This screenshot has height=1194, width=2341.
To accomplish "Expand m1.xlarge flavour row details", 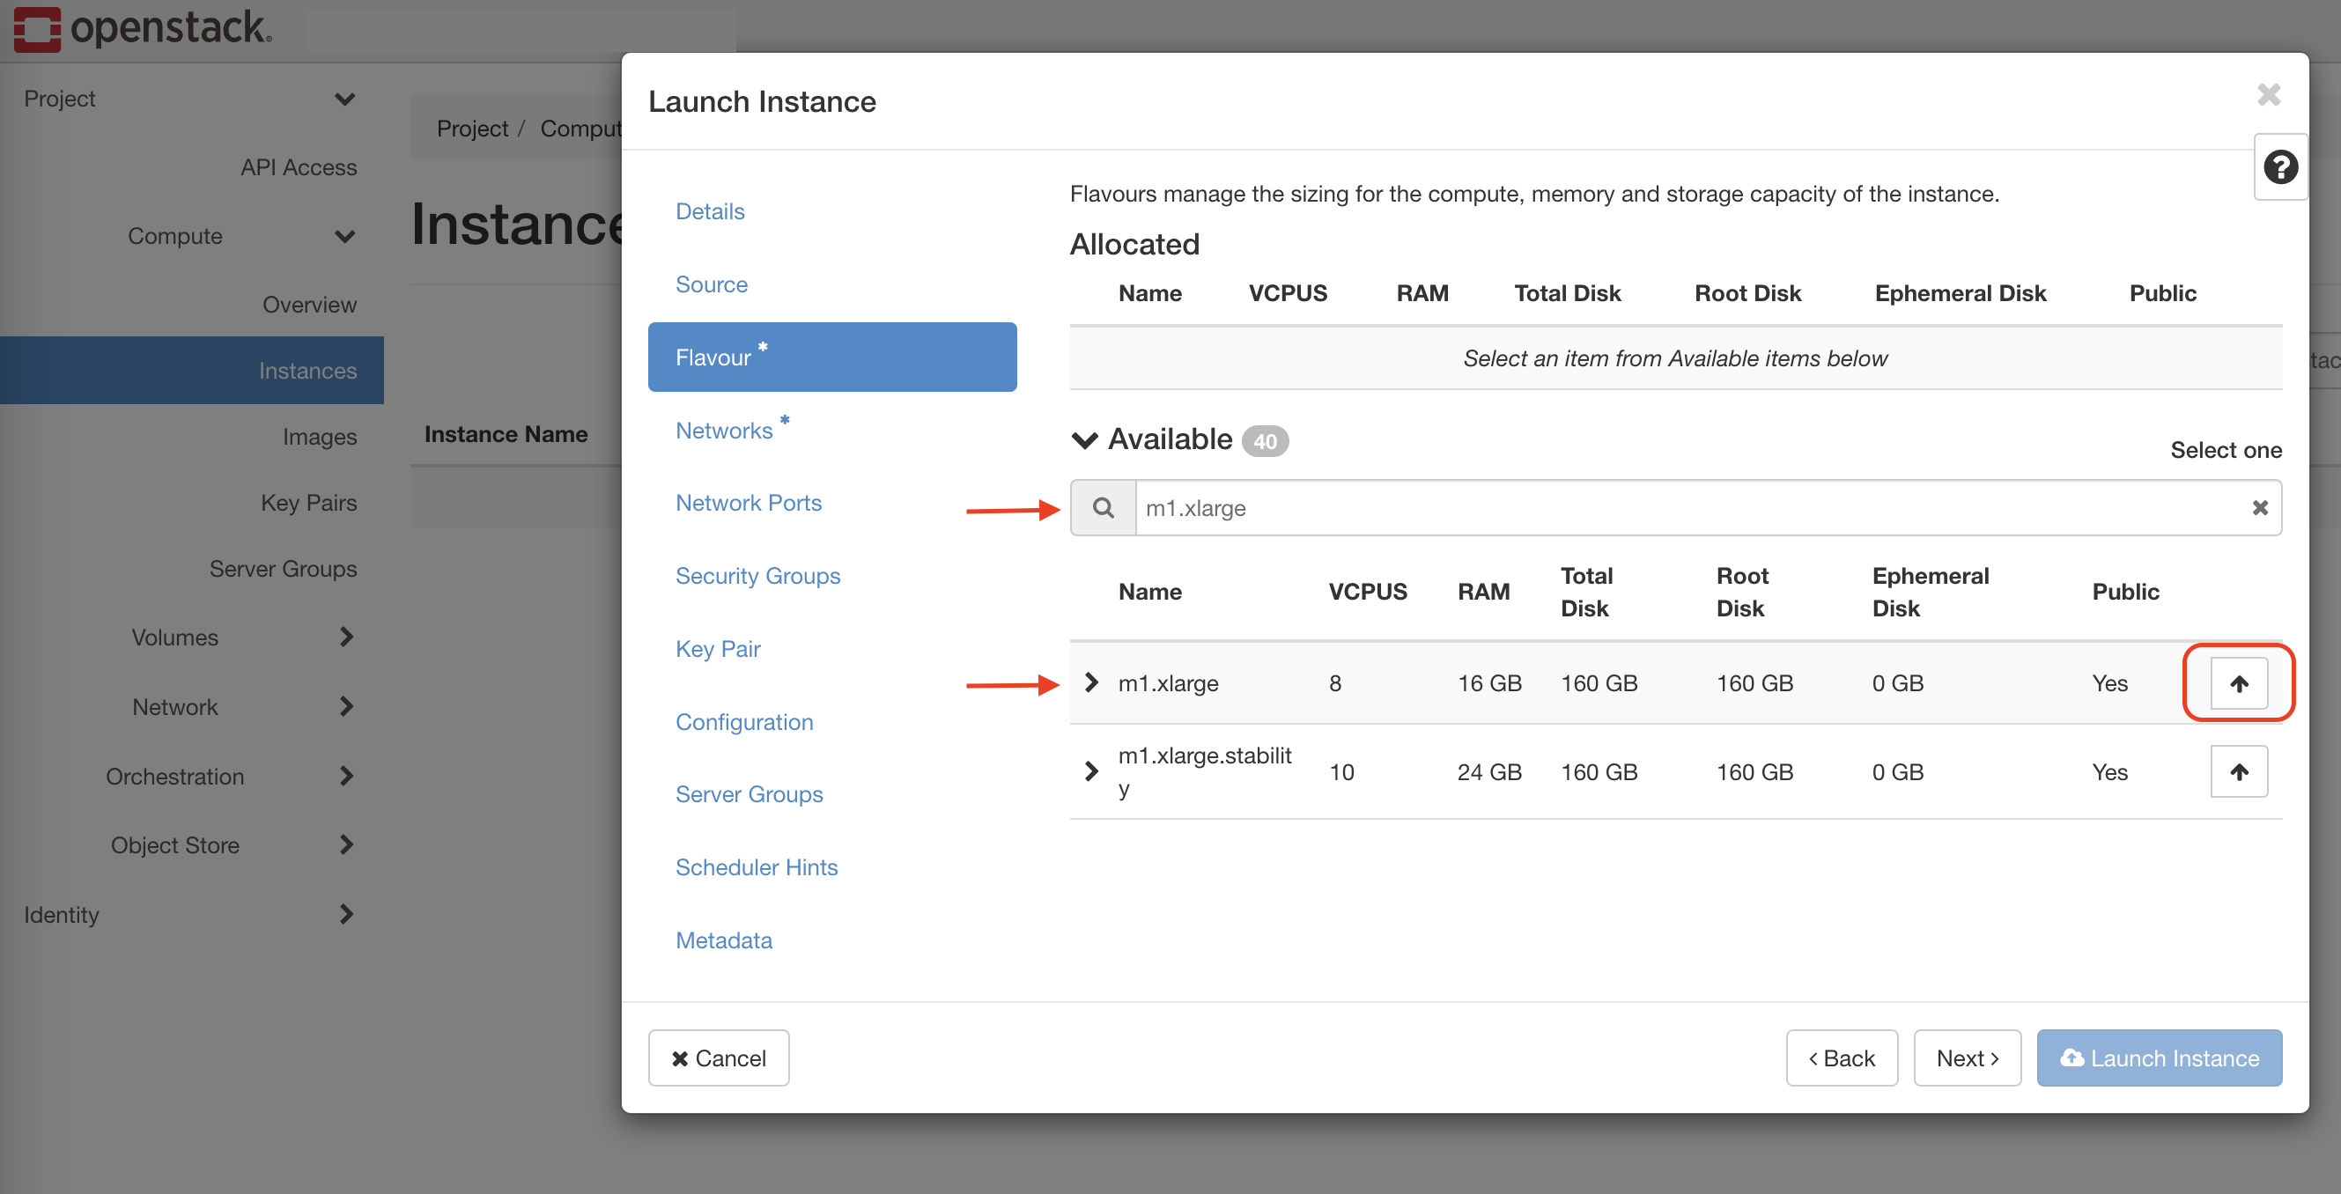I will tap(1091, 682).
